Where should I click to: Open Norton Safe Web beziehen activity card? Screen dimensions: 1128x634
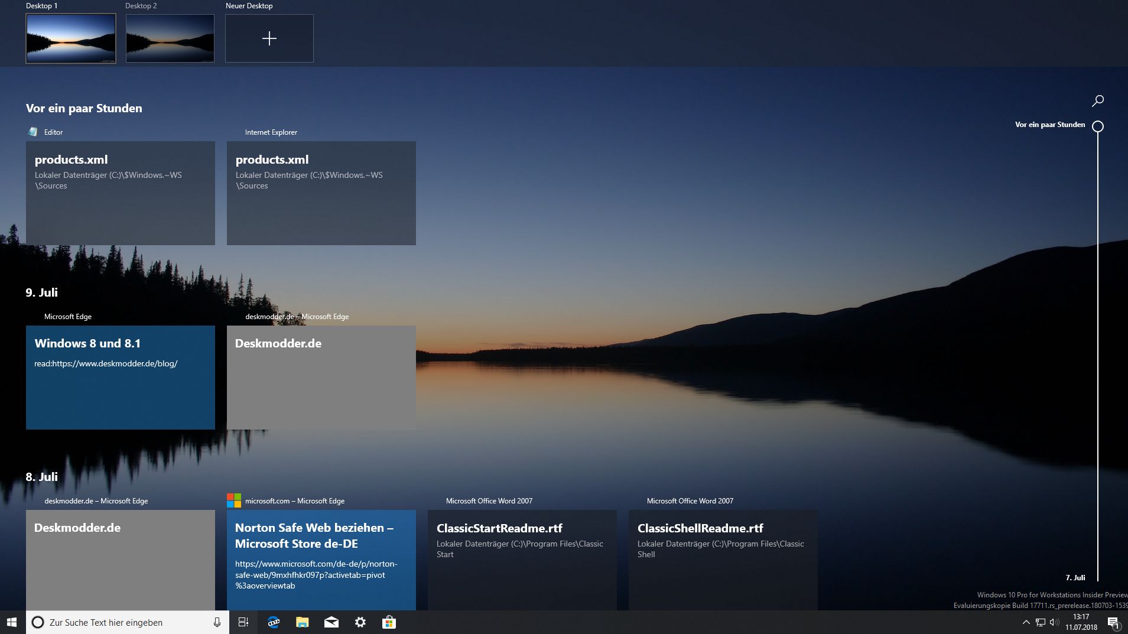(x=321, y=560)
